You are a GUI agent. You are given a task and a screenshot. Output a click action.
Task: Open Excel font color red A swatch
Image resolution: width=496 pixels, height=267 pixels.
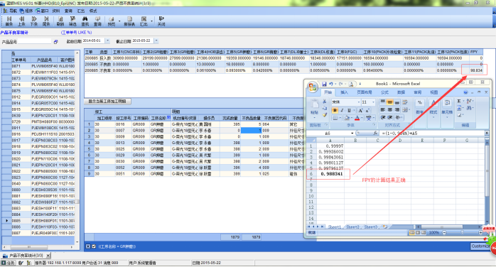357,118
